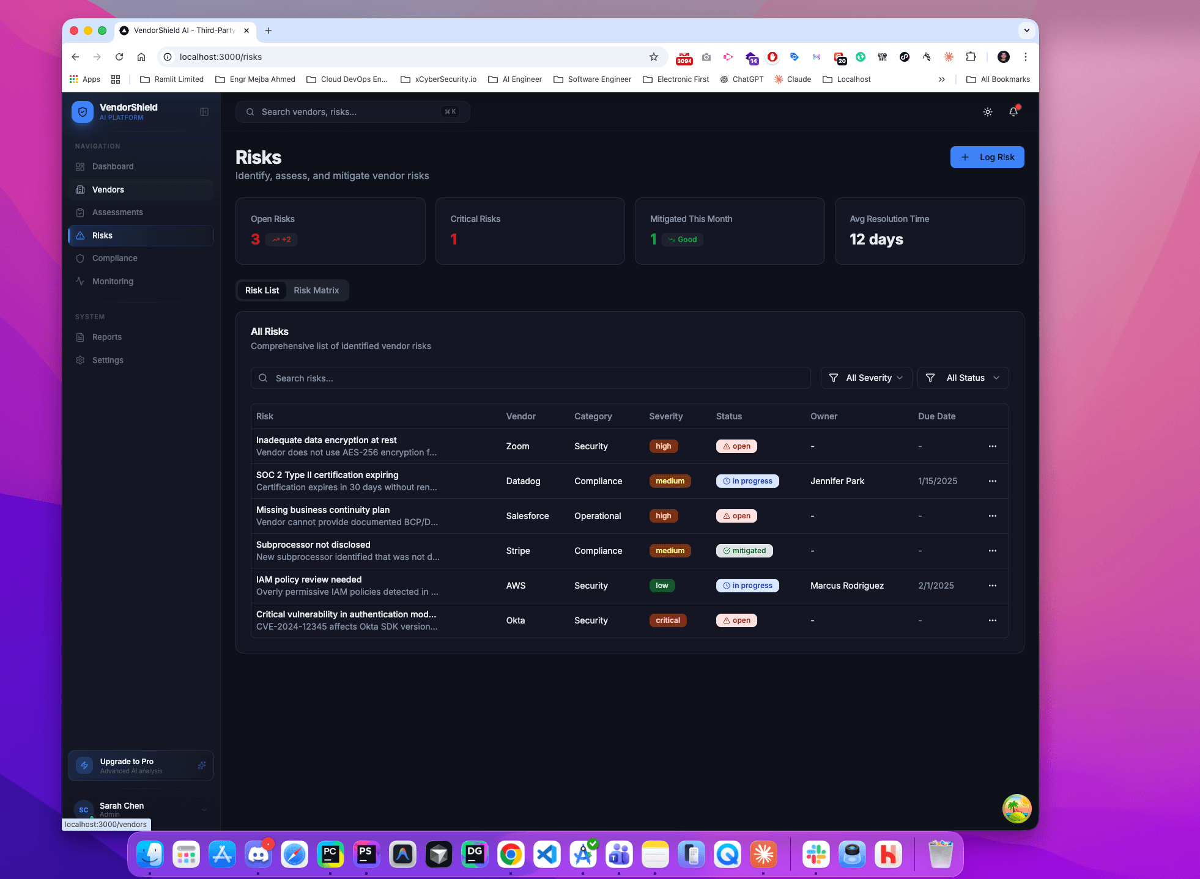Open Upgrade to Pro panel
The height and width of the screenshot is (879, 1200).
141,765
